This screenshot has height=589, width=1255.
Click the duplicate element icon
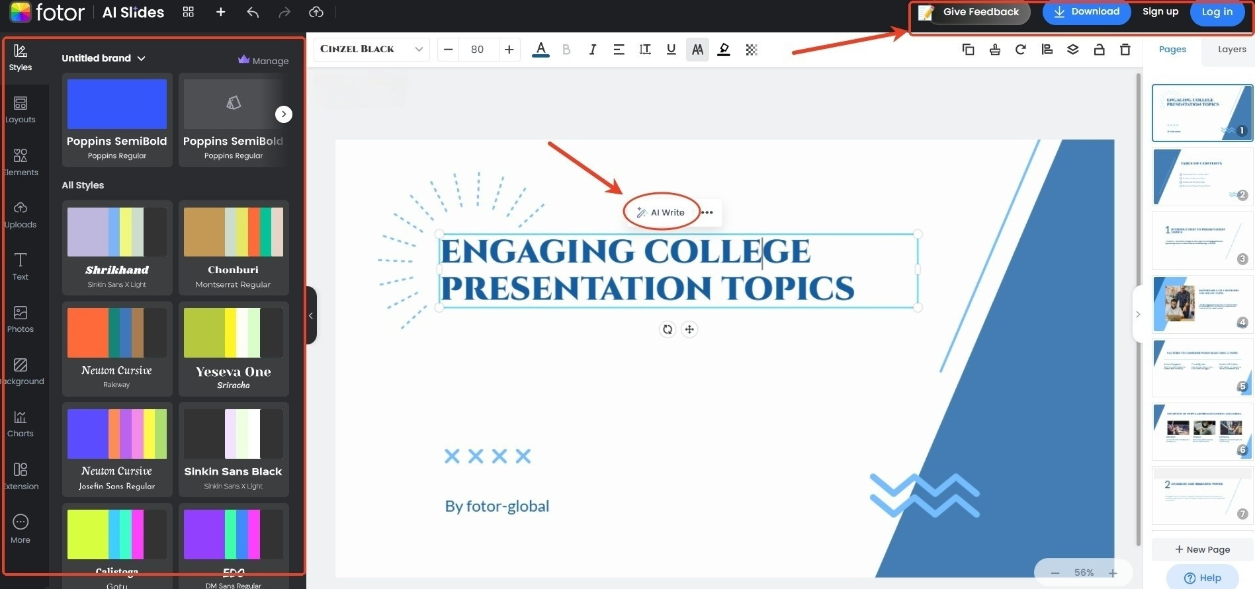click(x=968, y=50)
